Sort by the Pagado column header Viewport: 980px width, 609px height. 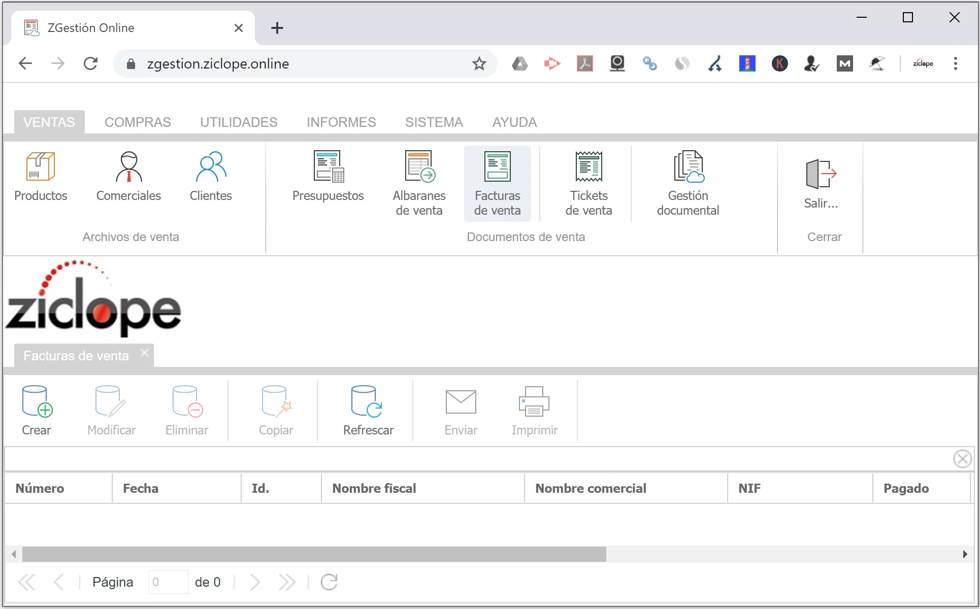(922, 488)
